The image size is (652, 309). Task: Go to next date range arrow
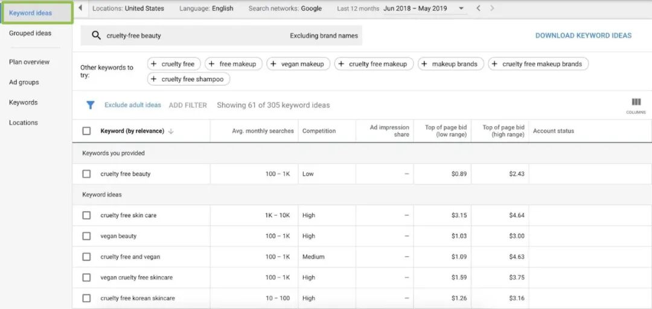pyautogui.click(x=492, y=8)
